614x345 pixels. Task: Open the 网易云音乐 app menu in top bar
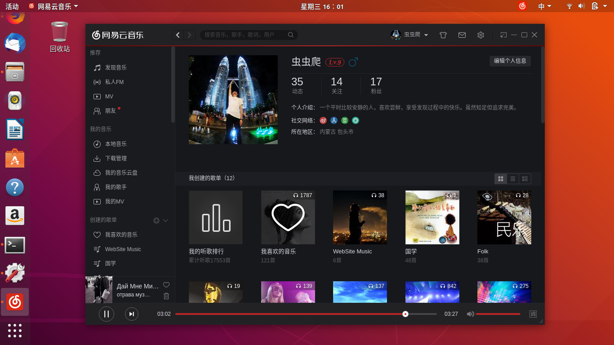click(x=53, y=6)
